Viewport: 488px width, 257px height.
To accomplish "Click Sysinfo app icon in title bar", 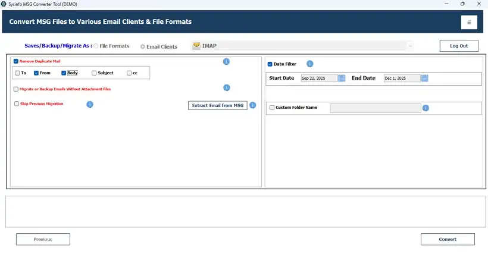I will pos(4,4).
